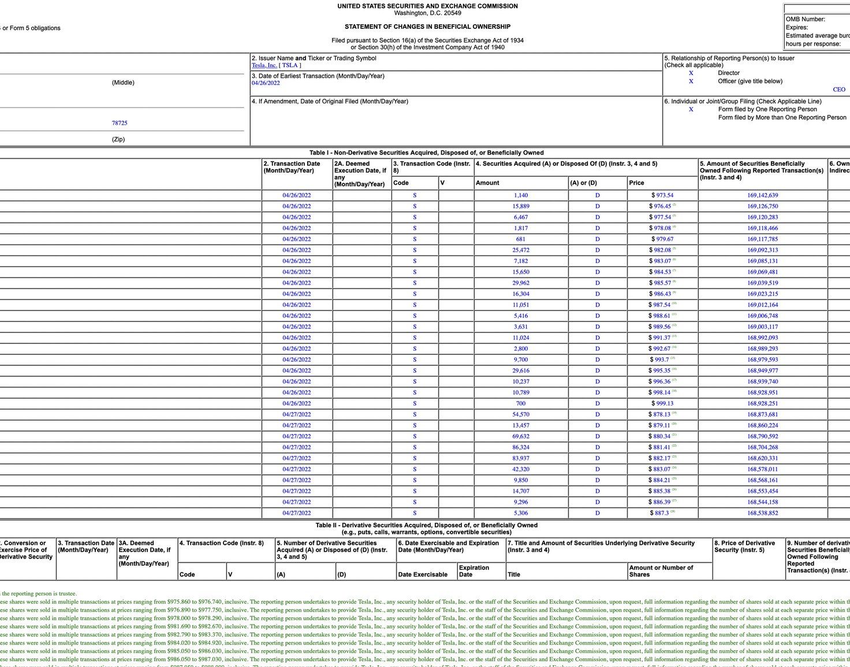Click the owned amount 168,704,268
Screen dimensions: 850x667
click(762, 448)
